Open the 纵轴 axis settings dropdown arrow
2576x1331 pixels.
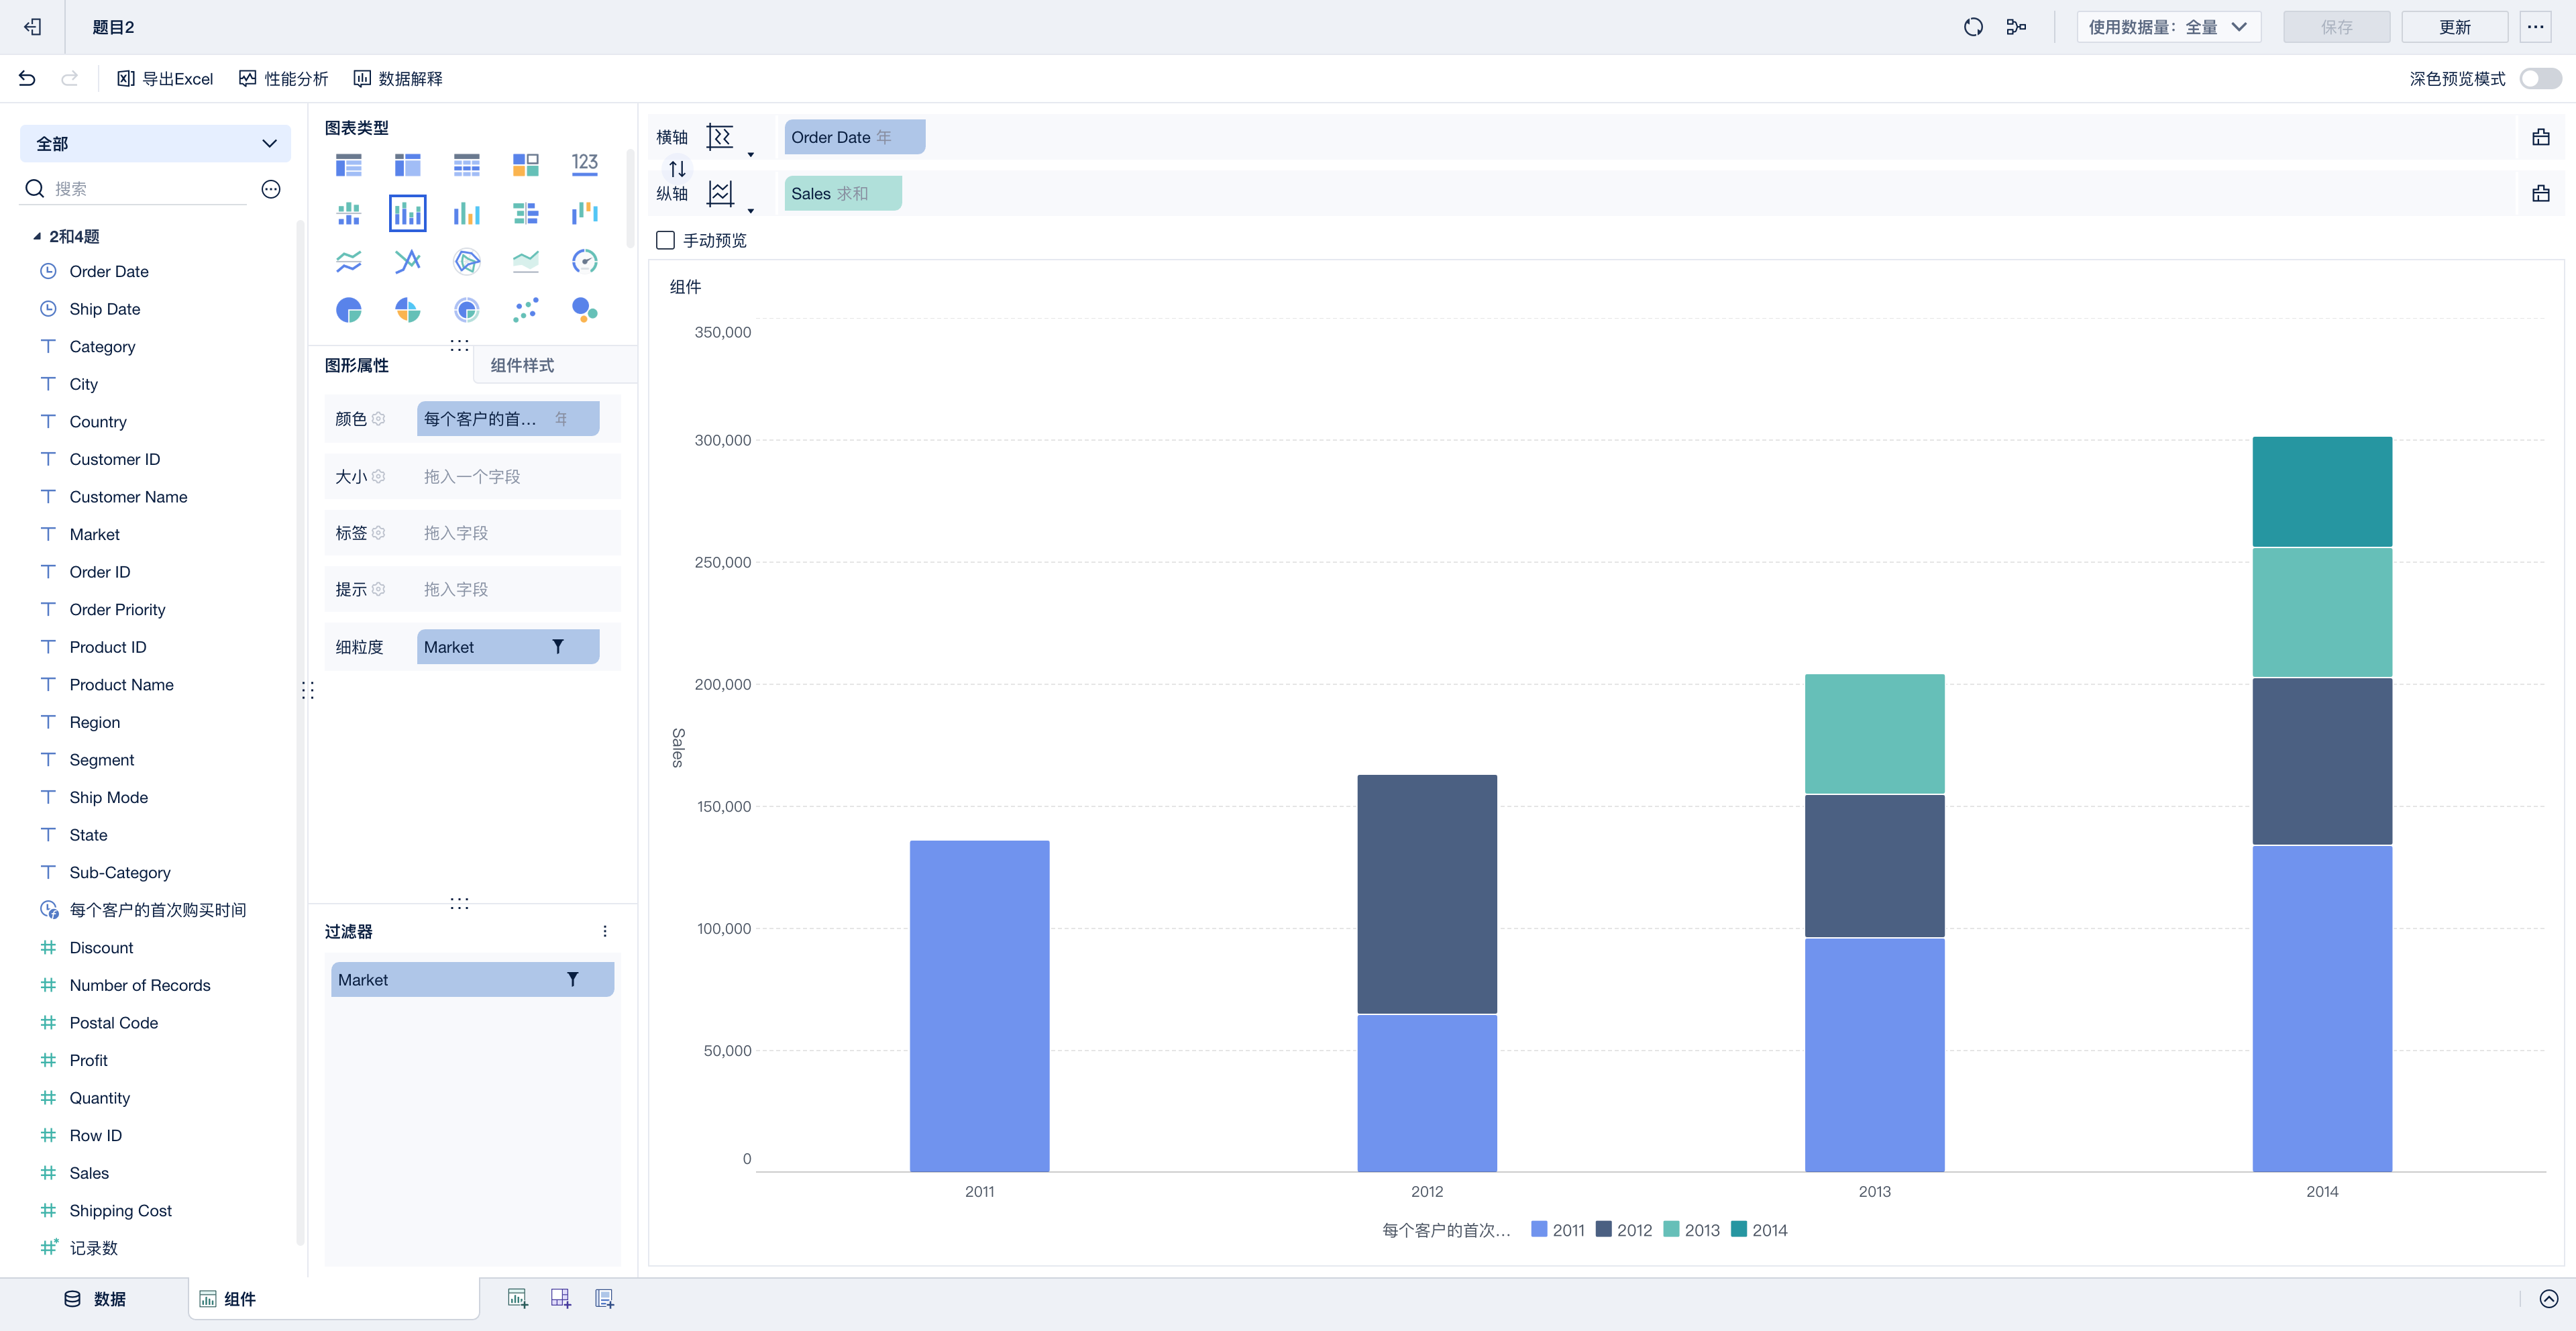(751, 210)
